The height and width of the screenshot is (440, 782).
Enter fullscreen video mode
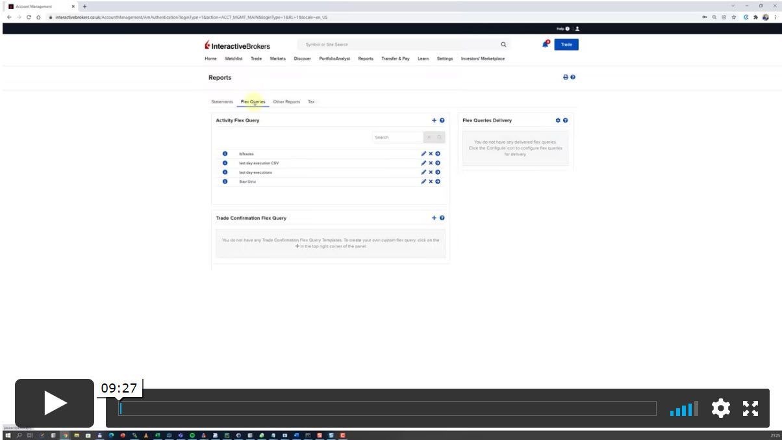pyautogui.click(x=751, y=408)
